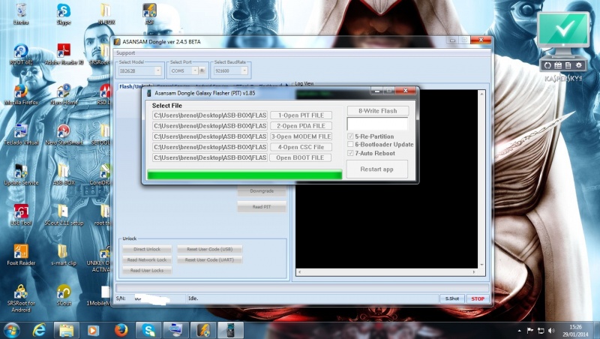
Task: Click the Open BOOT FILE button
Action: [x=301, y=157]
